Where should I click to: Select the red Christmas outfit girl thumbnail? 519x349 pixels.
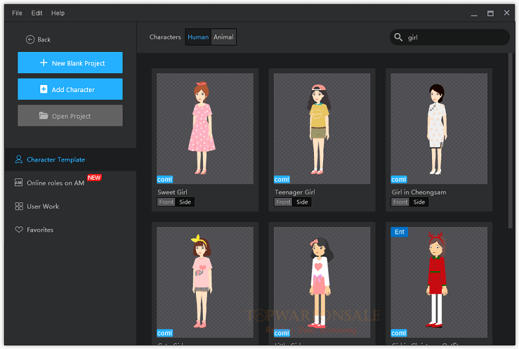[439, 282]
